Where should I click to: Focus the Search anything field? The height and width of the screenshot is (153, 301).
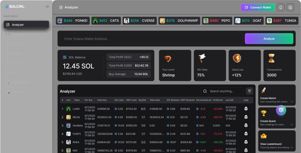[222, 91]
